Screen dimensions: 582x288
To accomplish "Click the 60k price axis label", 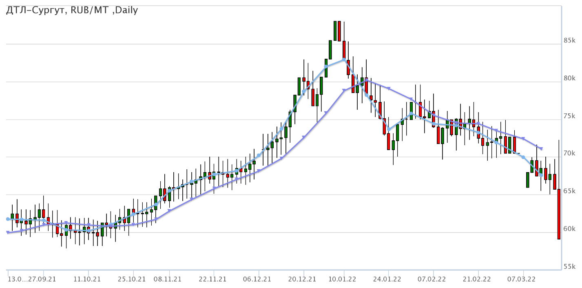I will click(x=569, y=229).
